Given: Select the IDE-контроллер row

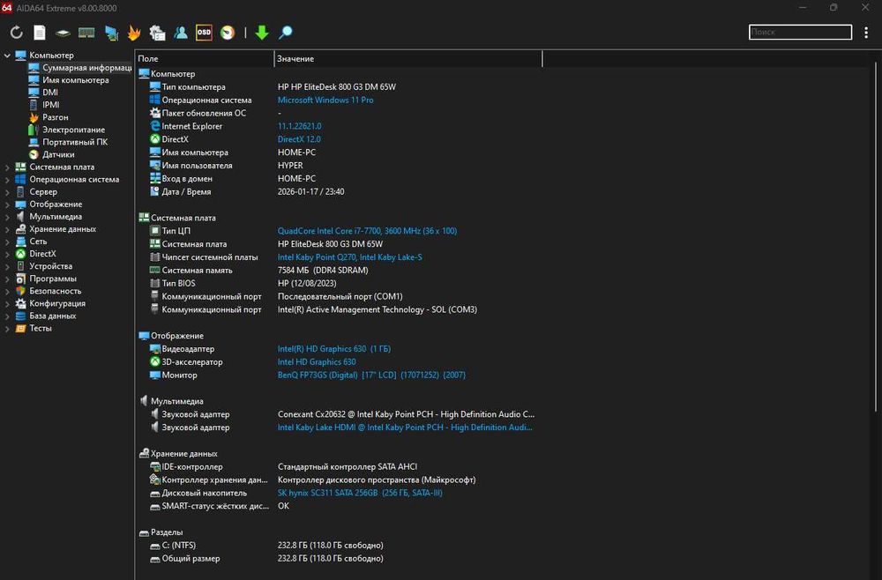Looking at the screenshot, I should 340,466.
